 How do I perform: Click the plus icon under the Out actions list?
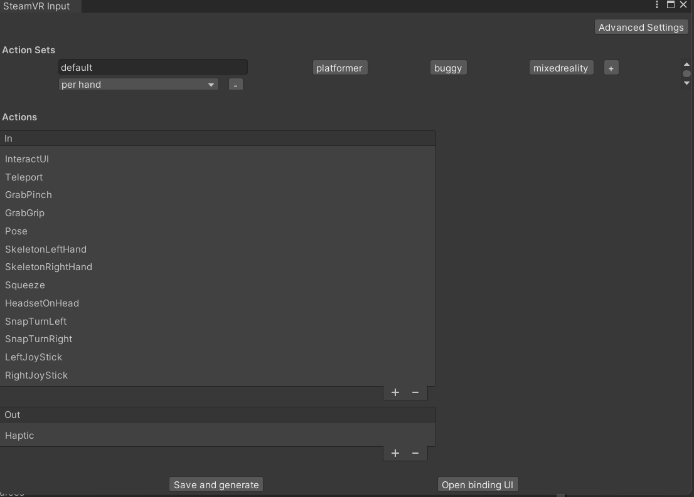pos(395,453)
